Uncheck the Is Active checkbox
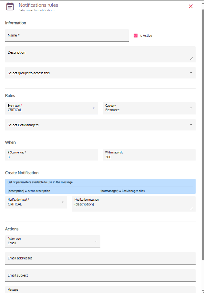Image resolution: width=204 pixels, height=293 pixels. click(136, 36)
